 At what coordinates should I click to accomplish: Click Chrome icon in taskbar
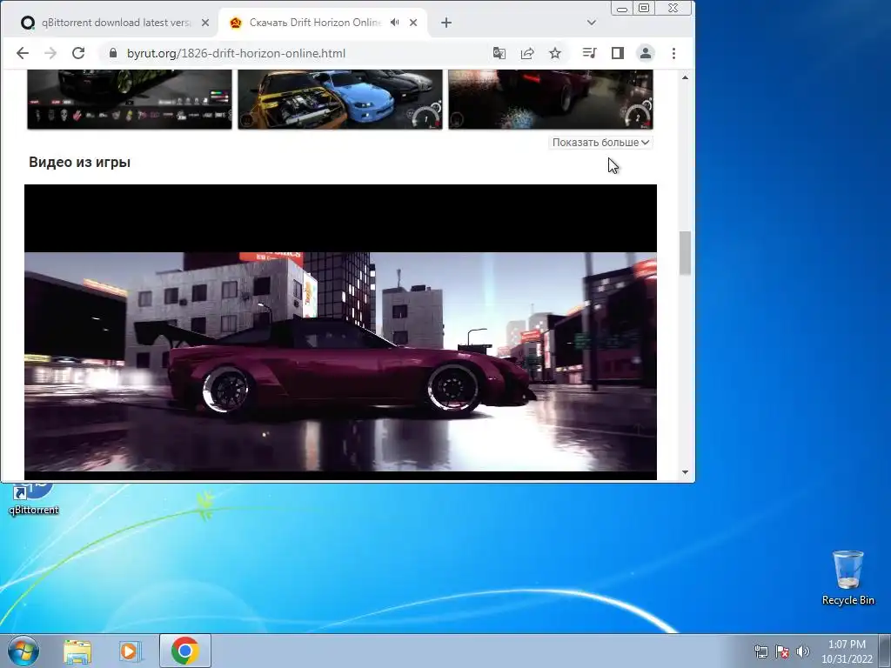point(185,651)
